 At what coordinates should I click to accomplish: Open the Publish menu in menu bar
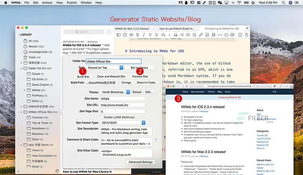(x=72, y=3)
